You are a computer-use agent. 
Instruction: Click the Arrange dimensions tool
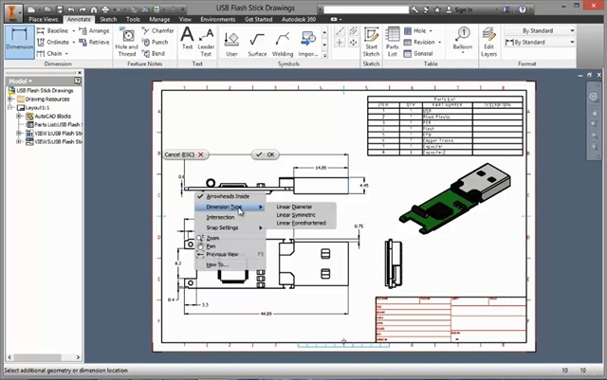[94, 30]
